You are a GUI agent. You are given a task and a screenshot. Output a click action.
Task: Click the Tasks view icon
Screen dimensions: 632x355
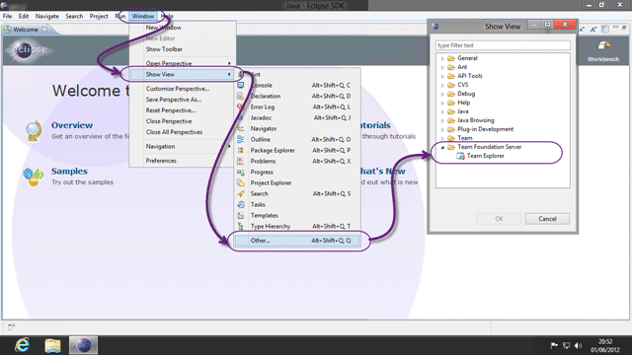pos(241,204)
